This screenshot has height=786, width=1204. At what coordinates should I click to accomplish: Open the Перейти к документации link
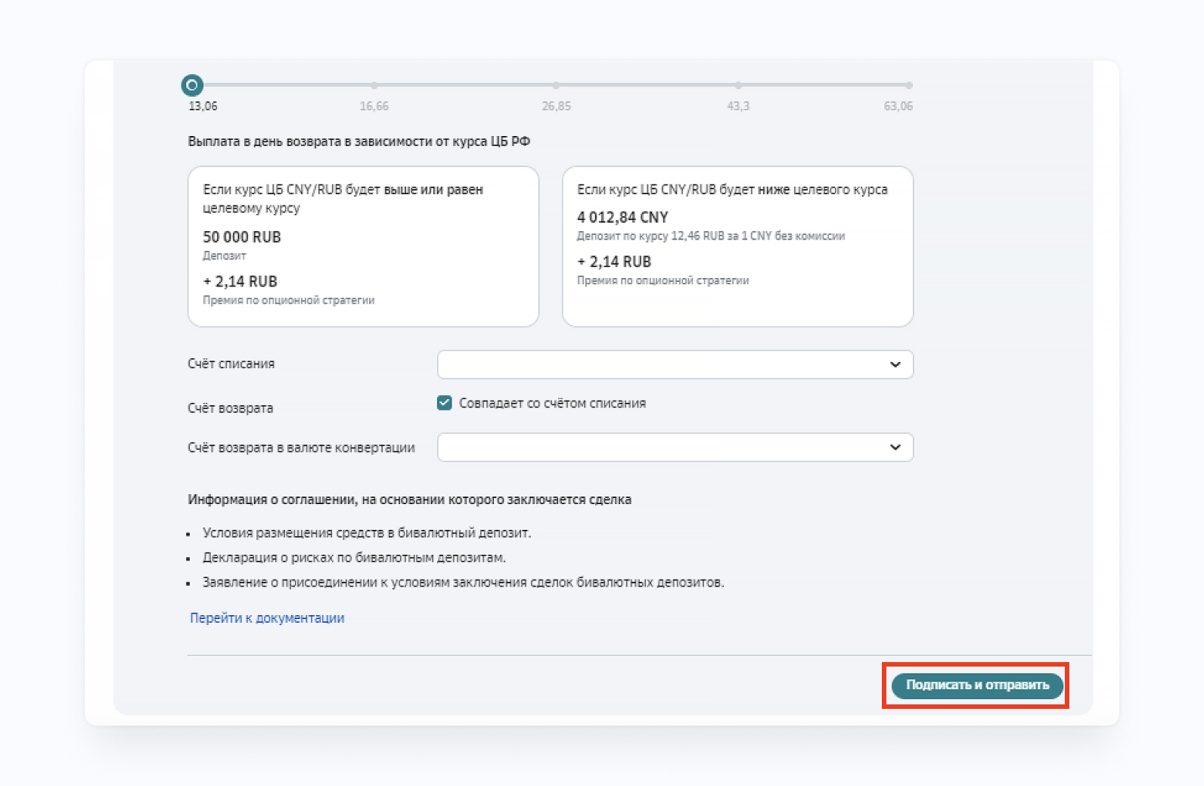pos(267,617)
